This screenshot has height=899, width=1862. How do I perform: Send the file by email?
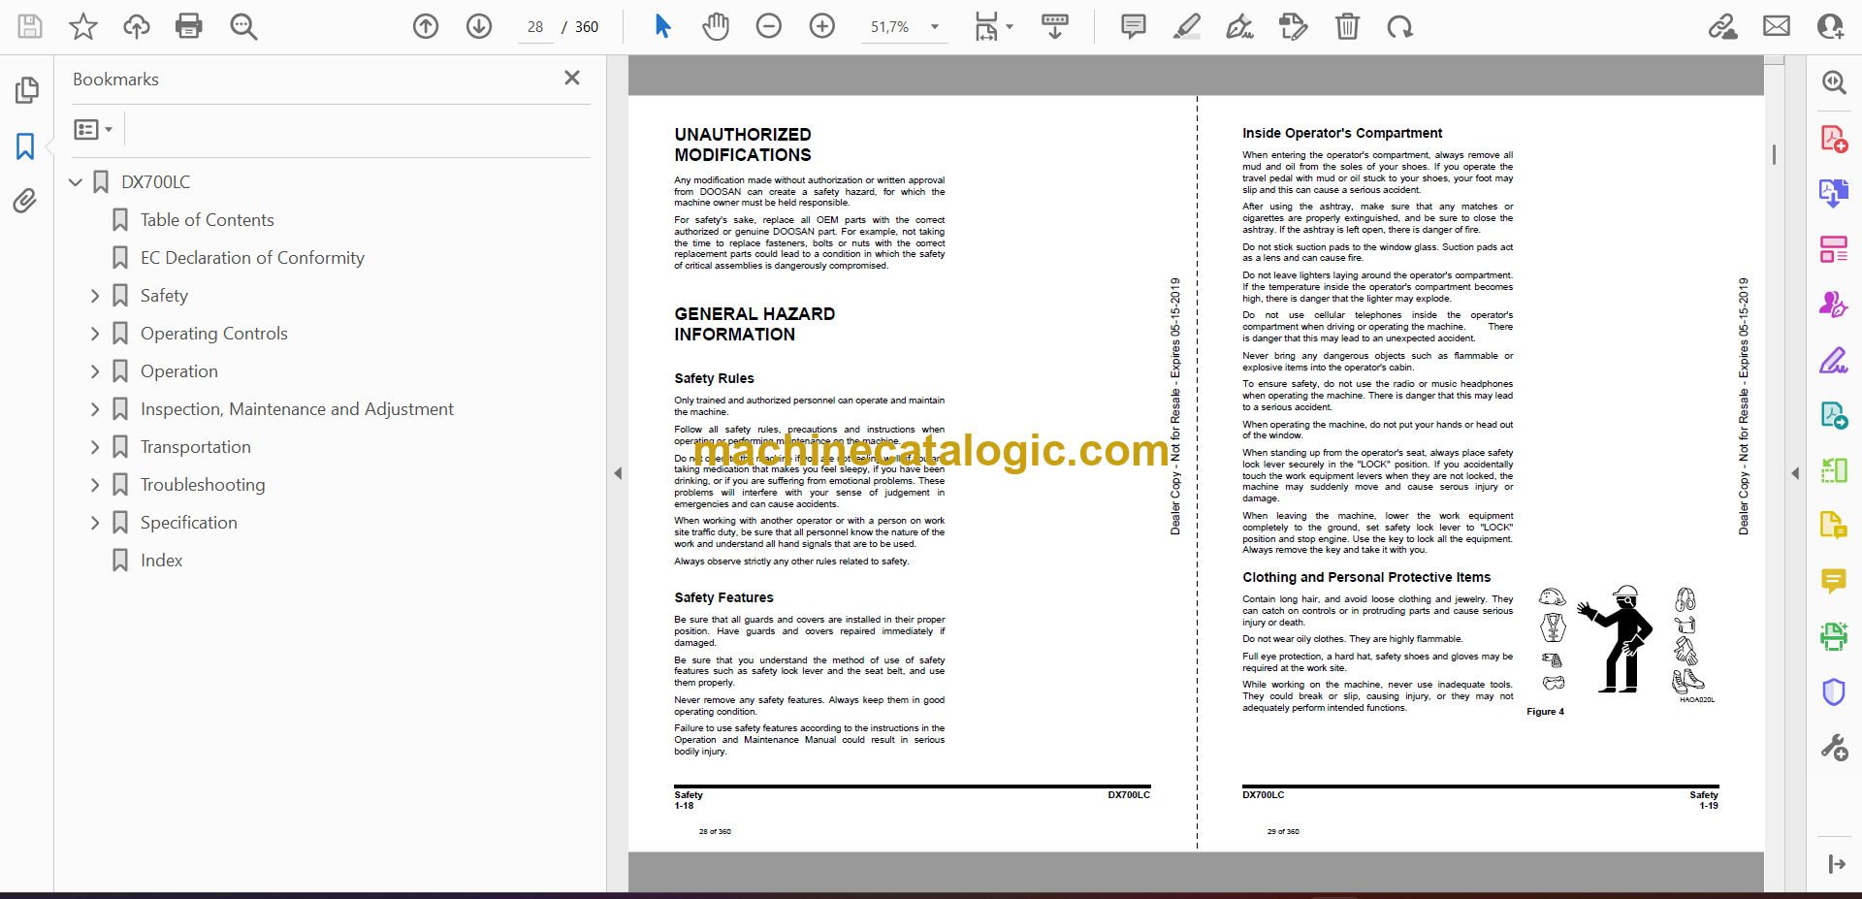[x=1777, y=26]
